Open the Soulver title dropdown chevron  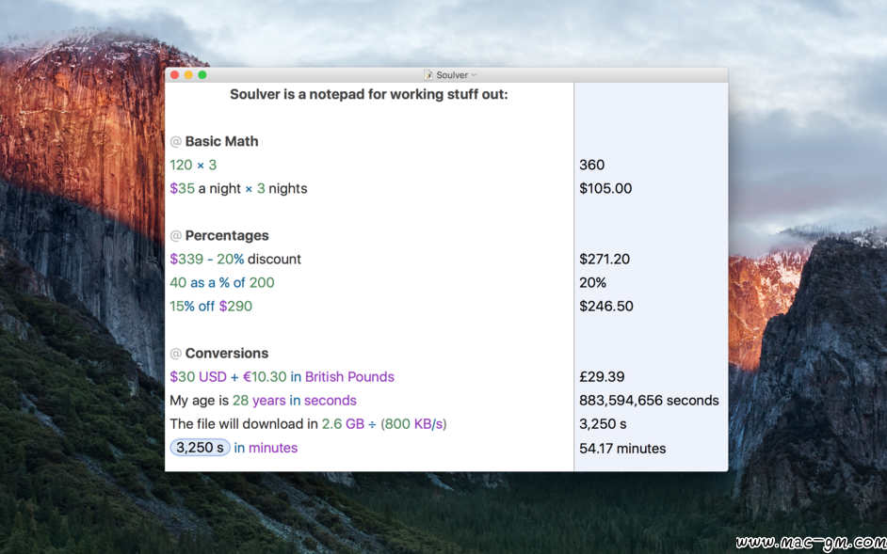pyautogui.click(x=474, y=74)
